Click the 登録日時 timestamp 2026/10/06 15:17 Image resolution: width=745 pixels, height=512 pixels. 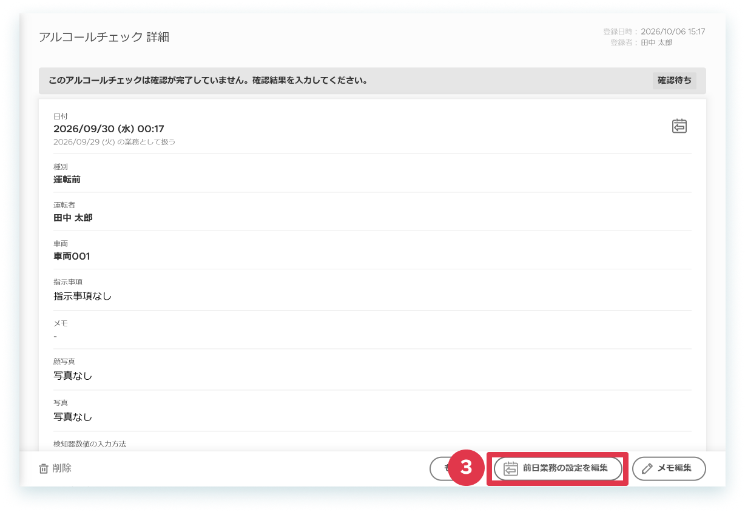[x=673, y=32]
